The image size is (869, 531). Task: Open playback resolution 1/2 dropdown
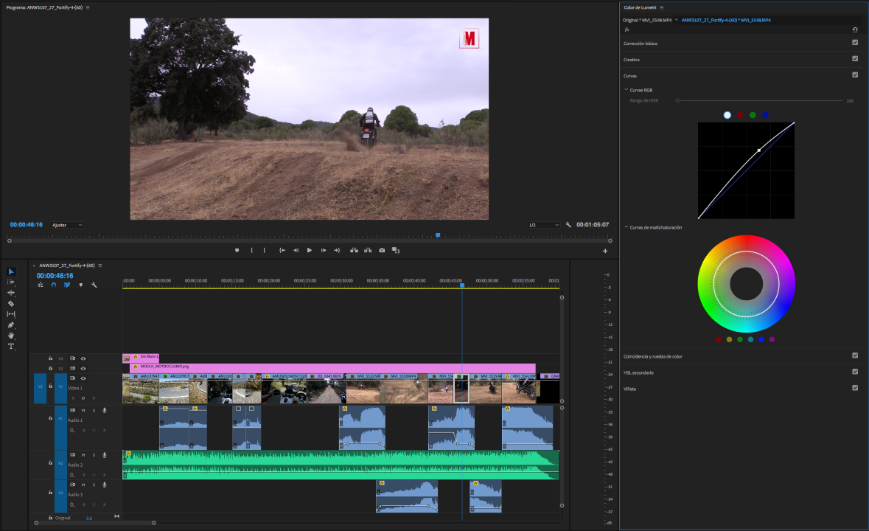coord(543,225)
